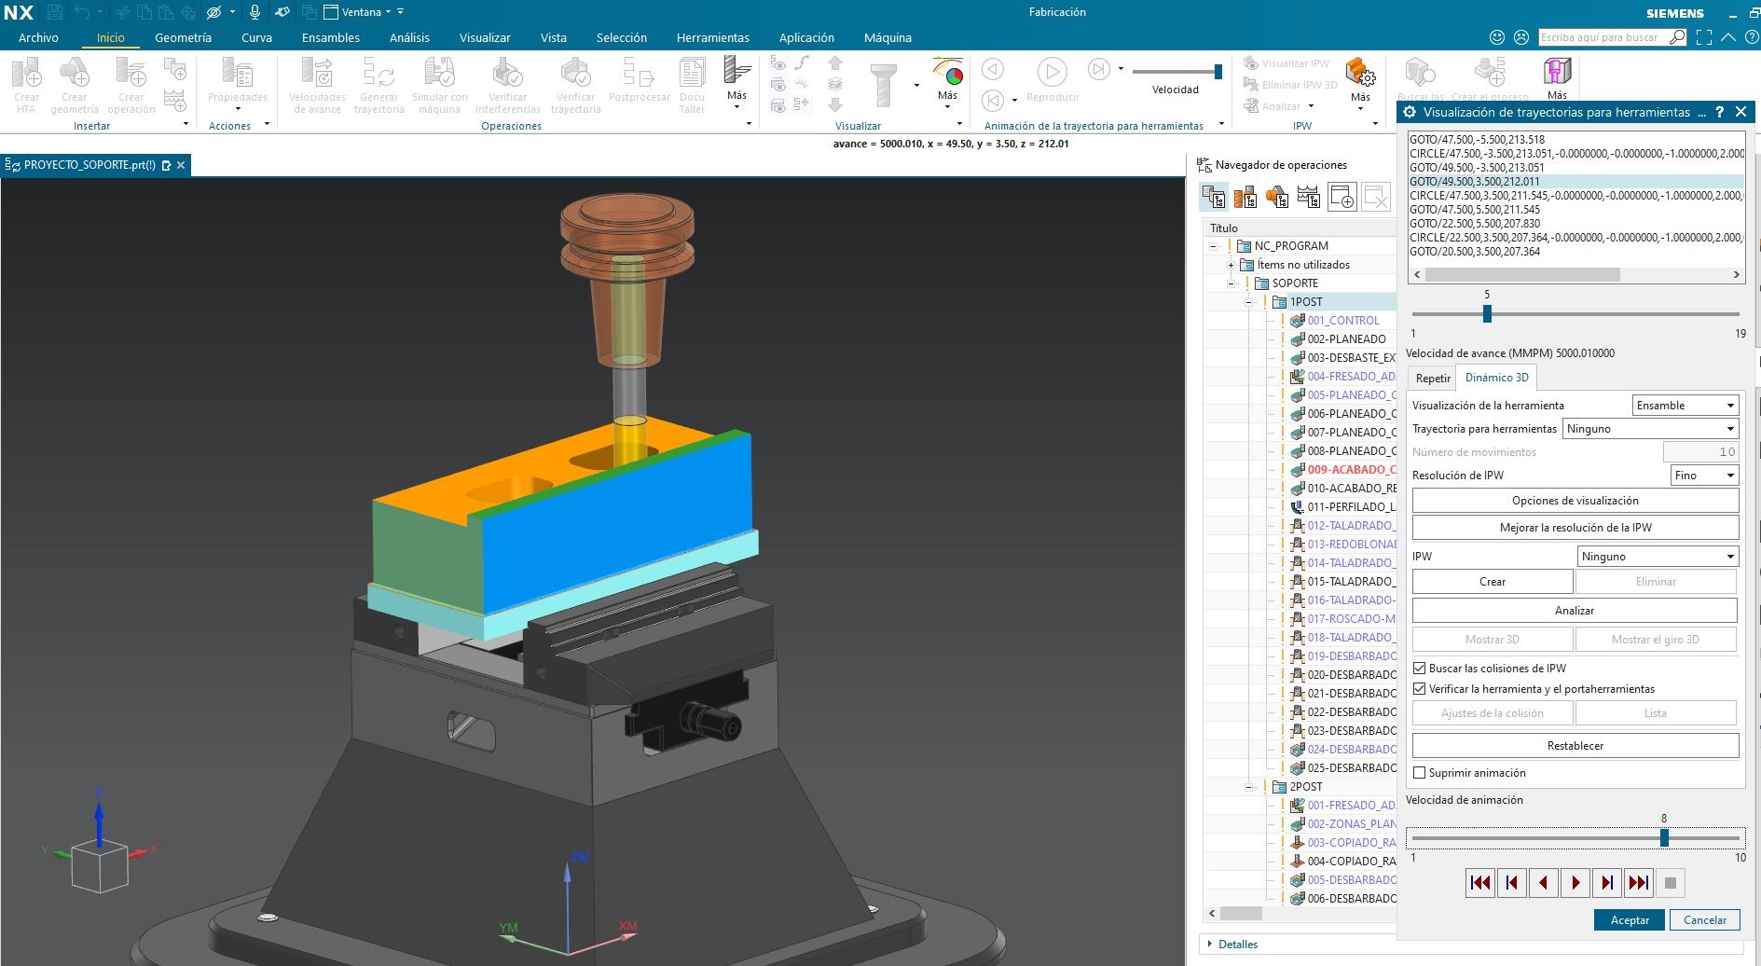1761x966 pixels.
Task: Open program order view icon in navigator
Action: pyautogui.click(x=1214, y=197)
